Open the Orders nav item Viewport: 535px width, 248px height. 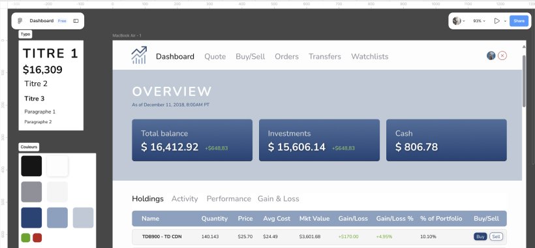pyautogui.click(x=286, y=57)
